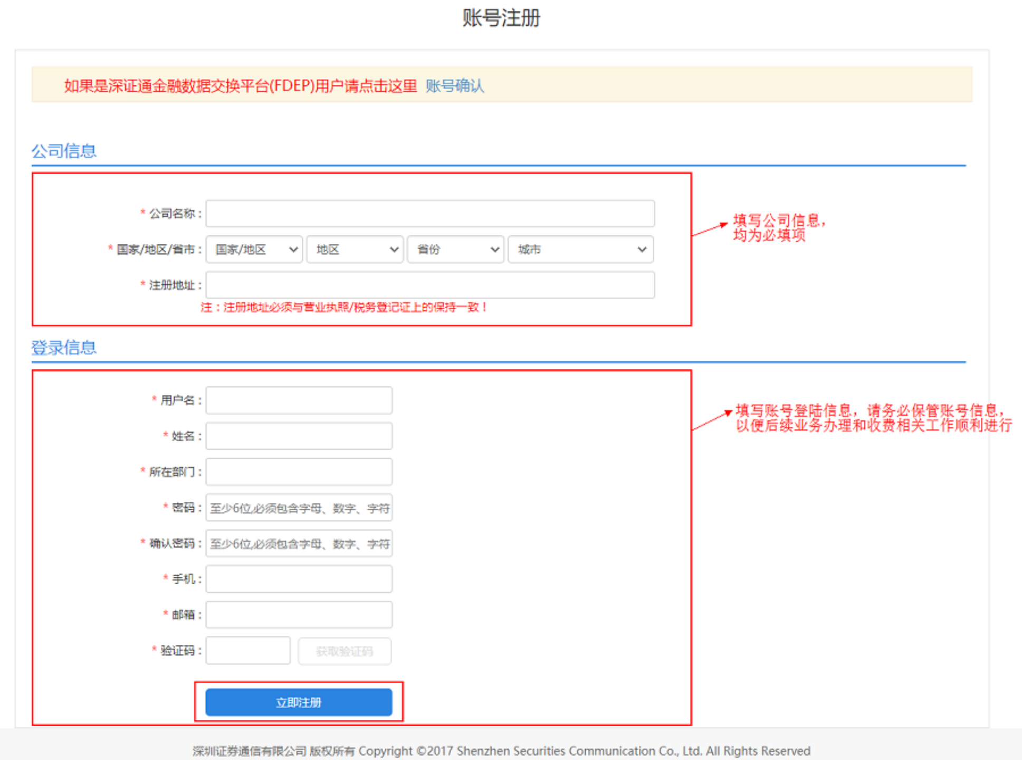
Task: Expand the 地区 dropdown
Action: tap(355, 249)
